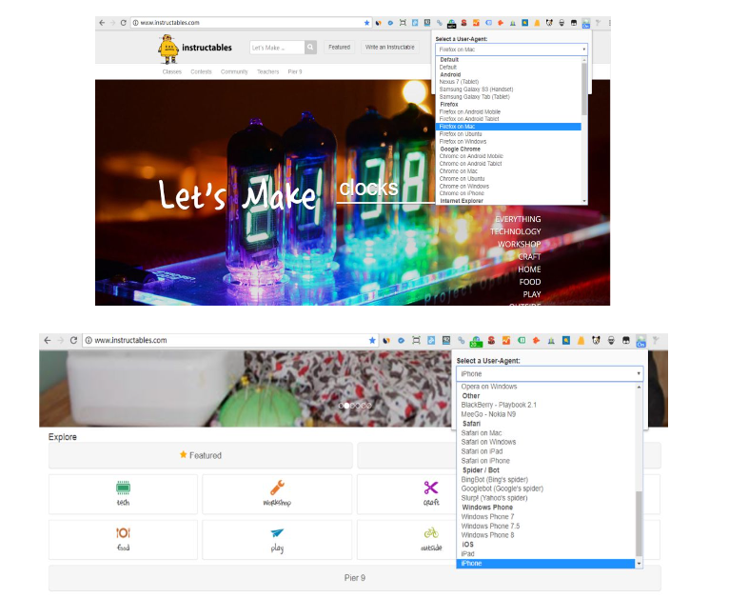Select 'Nexus 7 (Tablet)' from user-agent list

coord(459,82)
